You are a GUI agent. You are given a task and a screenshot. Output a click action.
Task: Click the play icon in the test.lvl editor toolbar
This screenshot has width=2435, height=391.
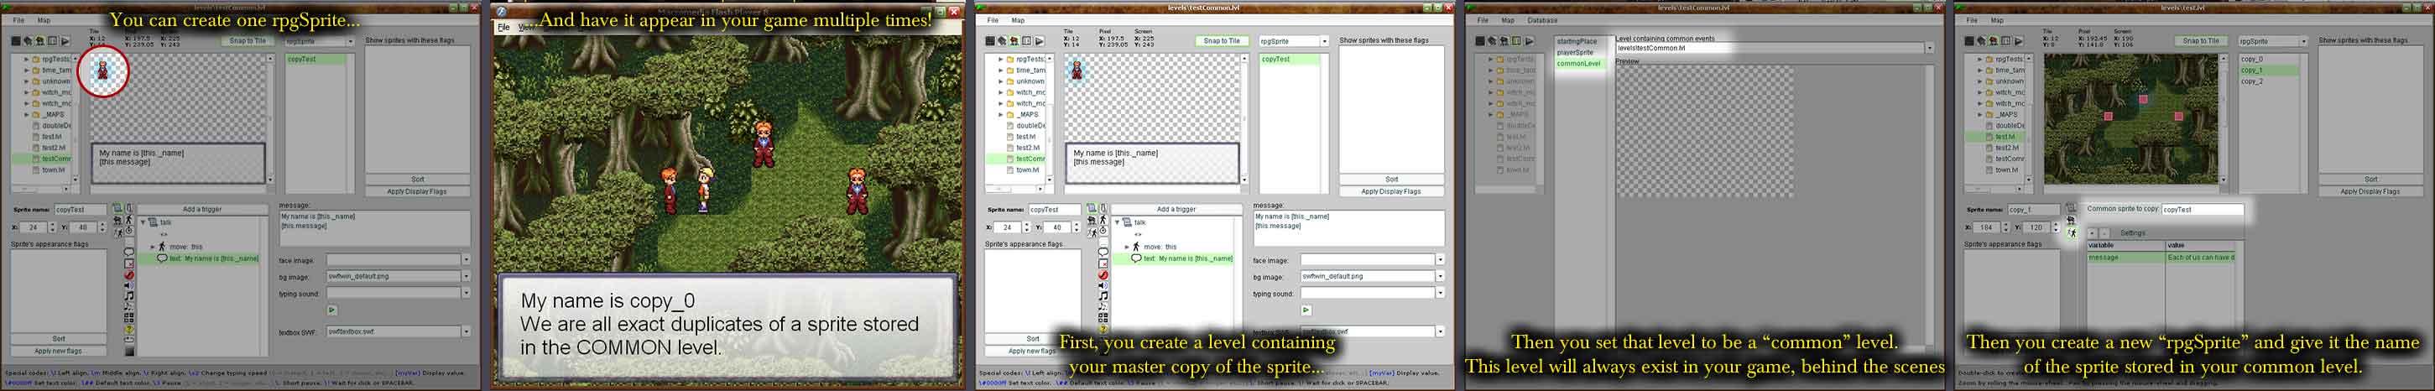pyautogui.click(x=2018, y=42)
